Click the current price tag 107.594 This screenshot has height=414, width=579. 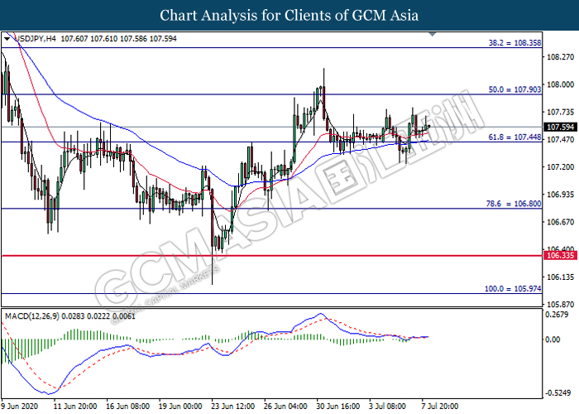[560, 128]
